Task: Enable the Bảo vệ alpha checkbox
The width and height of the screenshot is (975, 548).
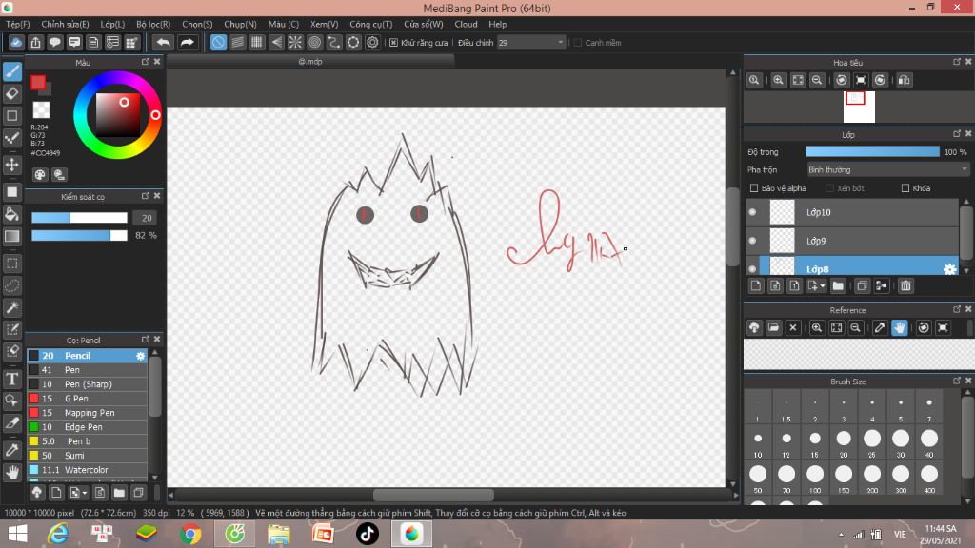Action: (x=754, y=187)
